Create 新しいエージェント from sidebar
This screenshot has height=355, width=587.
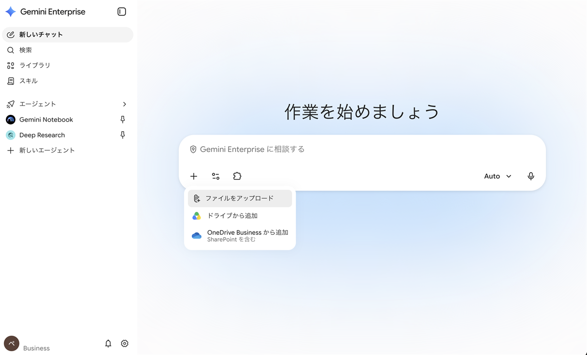pyautogui.click(x=68, y=150)
